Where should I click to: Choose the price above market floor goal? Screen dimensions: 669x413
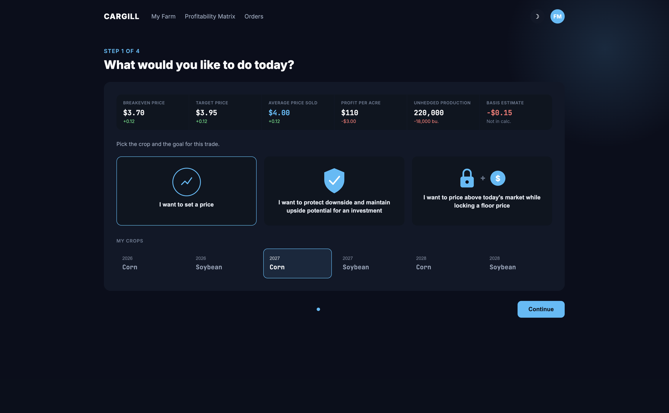point(482,191)
